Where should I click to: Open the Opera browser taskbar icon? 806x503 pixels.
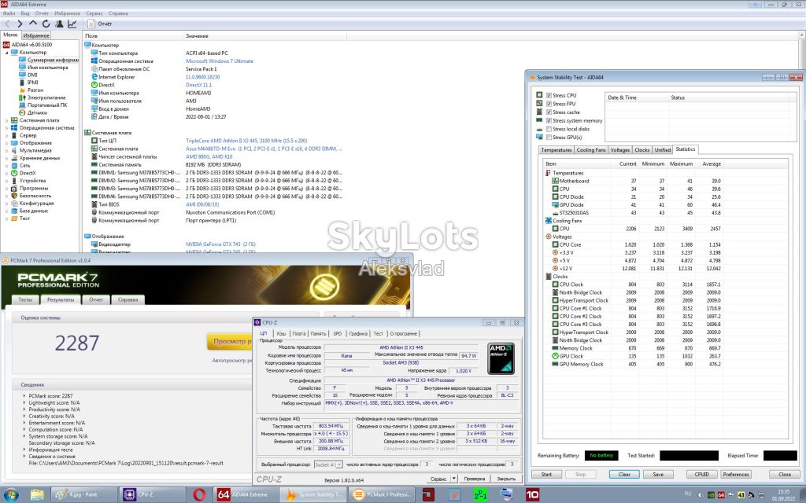199,494
